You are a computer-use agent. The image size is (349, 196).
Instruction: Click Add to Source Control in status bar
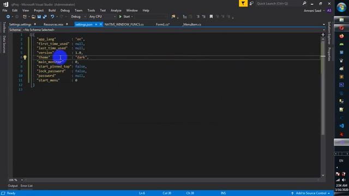(x=311, y=193)
